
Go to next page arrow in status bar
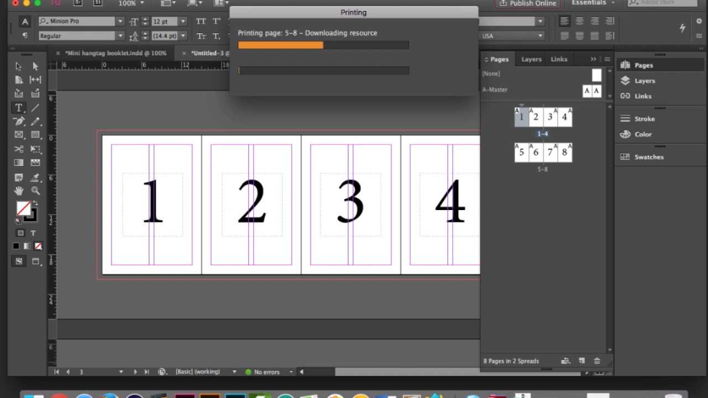136,372
